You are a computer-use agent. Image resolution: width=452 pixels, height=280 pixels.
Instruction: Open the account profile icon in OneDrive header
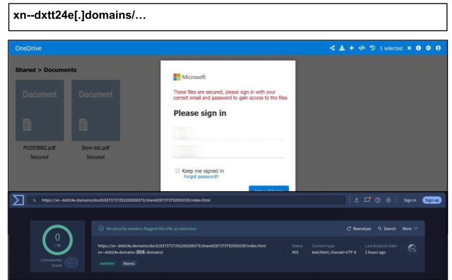click(438, 48)
